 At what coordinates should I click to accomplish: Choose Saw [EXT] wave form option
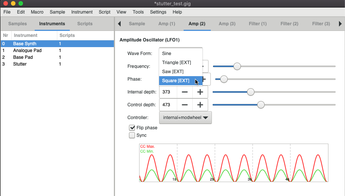[181, 72]
